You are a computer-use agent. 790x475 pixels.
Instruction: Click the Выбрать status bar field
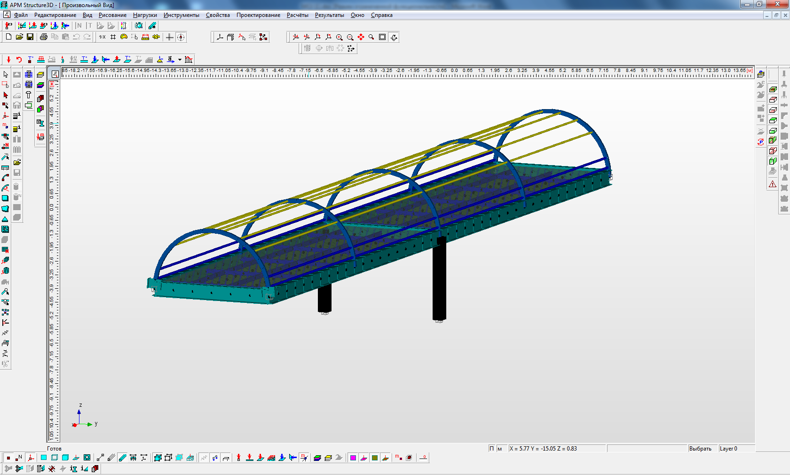coord(703,448)
